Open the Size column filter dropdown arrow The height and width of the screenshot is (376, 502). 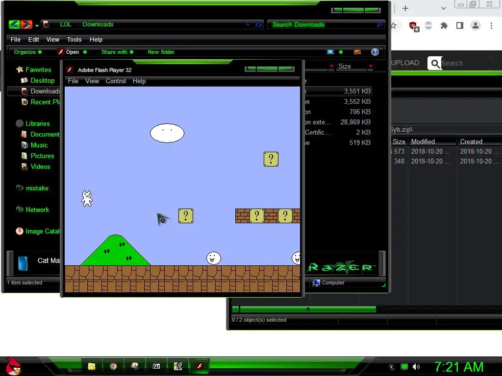pyautogui.click(x=371, y=66)
